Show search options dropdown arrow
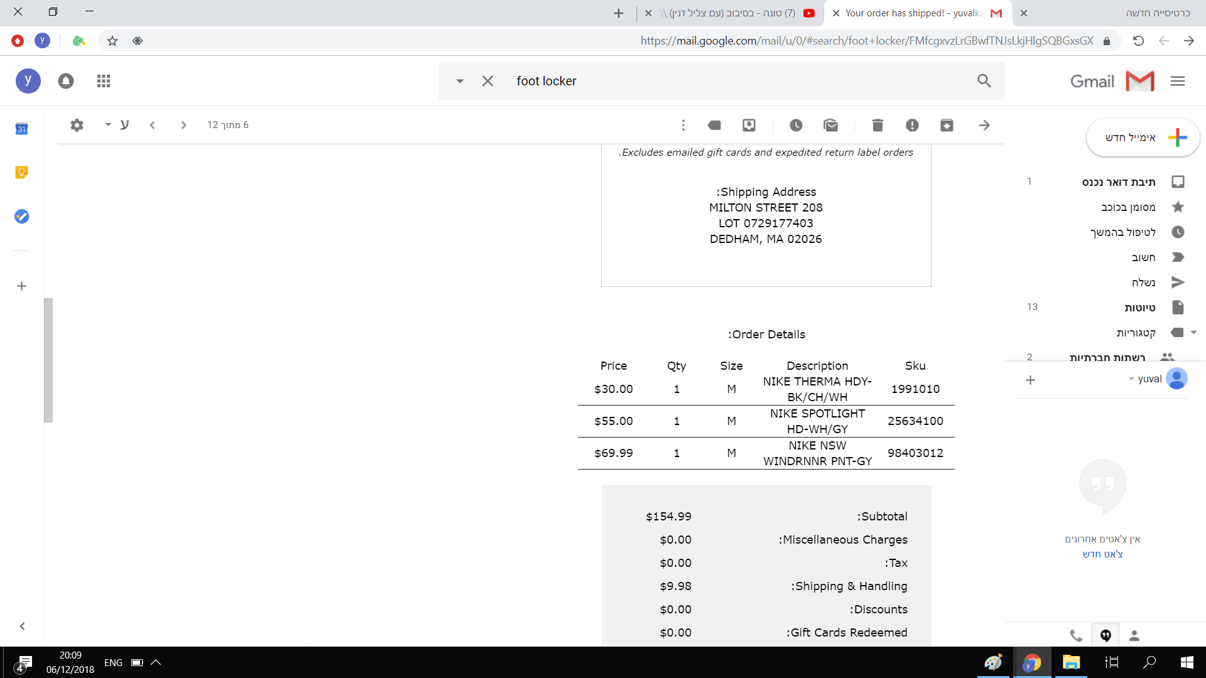 [x=460, y=81]
